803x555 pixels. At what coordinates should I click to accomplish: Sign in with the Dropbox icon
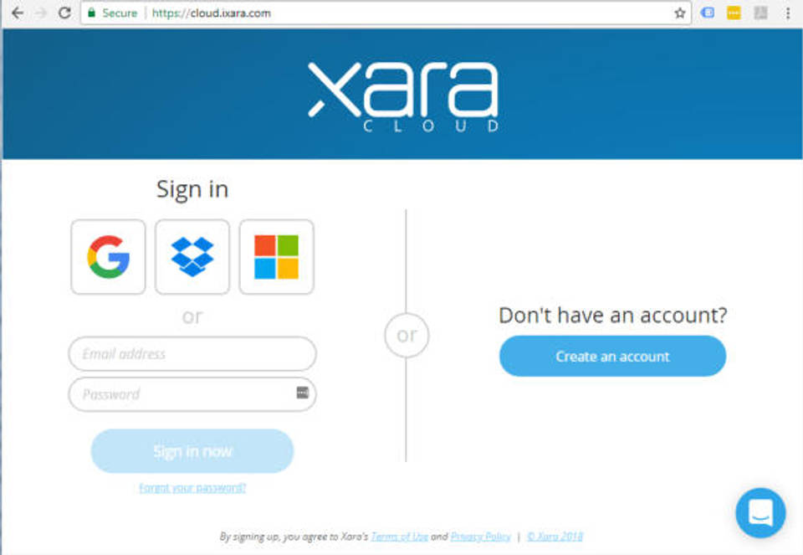pos(192,257)
